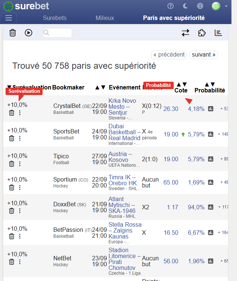Screen dimensions: 237x281
Task: Click the 65.00 odds value
Action: coord(171,182)
